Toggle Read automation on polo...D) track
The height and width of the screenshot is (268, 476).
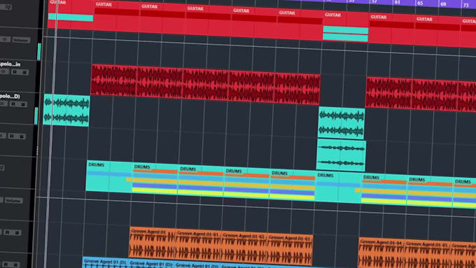pos(13,104)
